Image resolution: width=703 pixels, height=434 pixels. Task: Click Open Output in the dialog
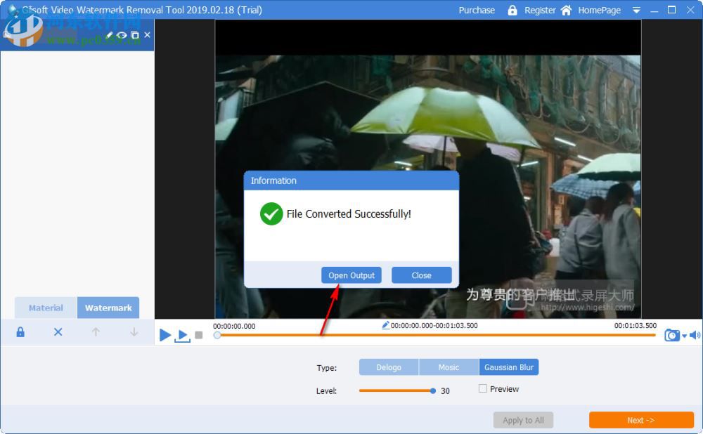[351, 275]
